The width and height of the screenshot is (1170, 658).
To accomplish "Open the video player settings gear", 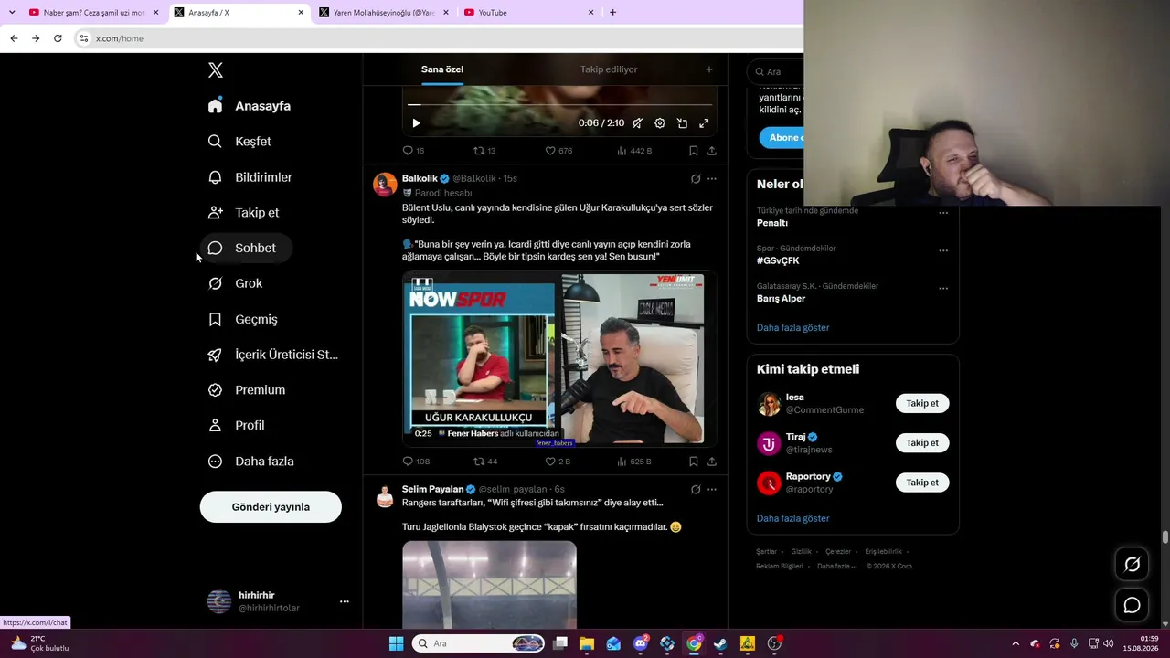I will click(x=660, y=123).
